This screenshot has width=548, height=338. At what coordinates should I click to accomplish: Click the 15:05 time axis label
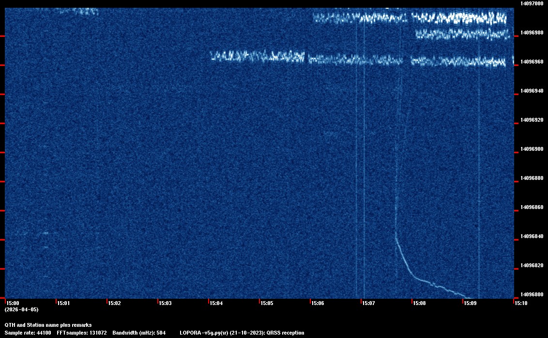coord(267,303)
